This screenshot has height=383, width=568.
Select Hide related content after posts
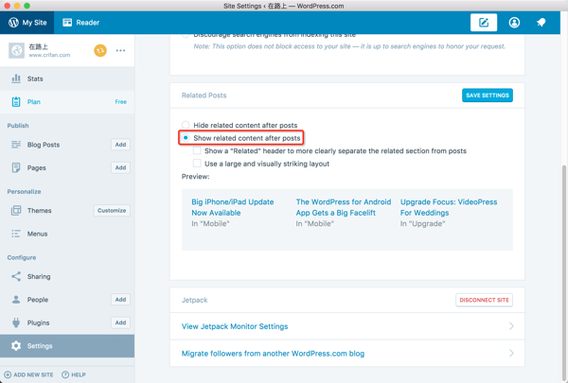point(186,125)
